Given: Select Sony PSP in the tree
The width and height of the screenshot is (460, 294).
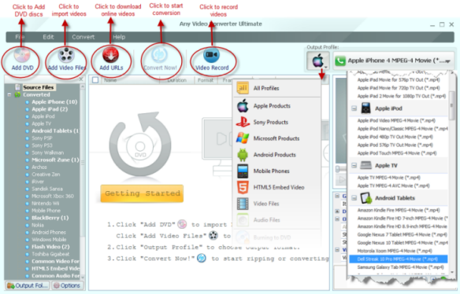Looking at the screenshot, I should point(42,138).
